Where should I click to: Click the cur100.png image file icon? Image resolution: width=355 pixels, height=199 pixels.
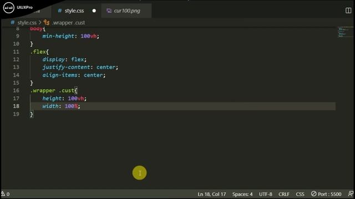point(109,11)
